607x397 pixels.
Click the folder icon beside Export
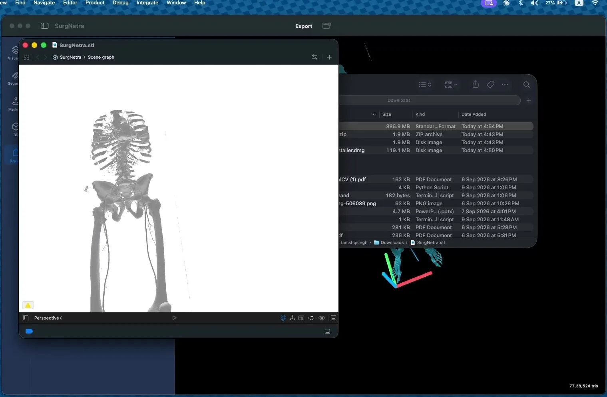point(327,26)
